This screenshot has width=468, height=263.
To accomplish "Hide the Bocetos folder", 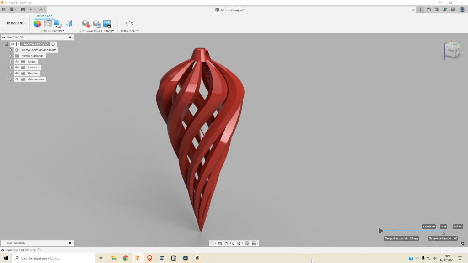I will click(x=17, y=74).
